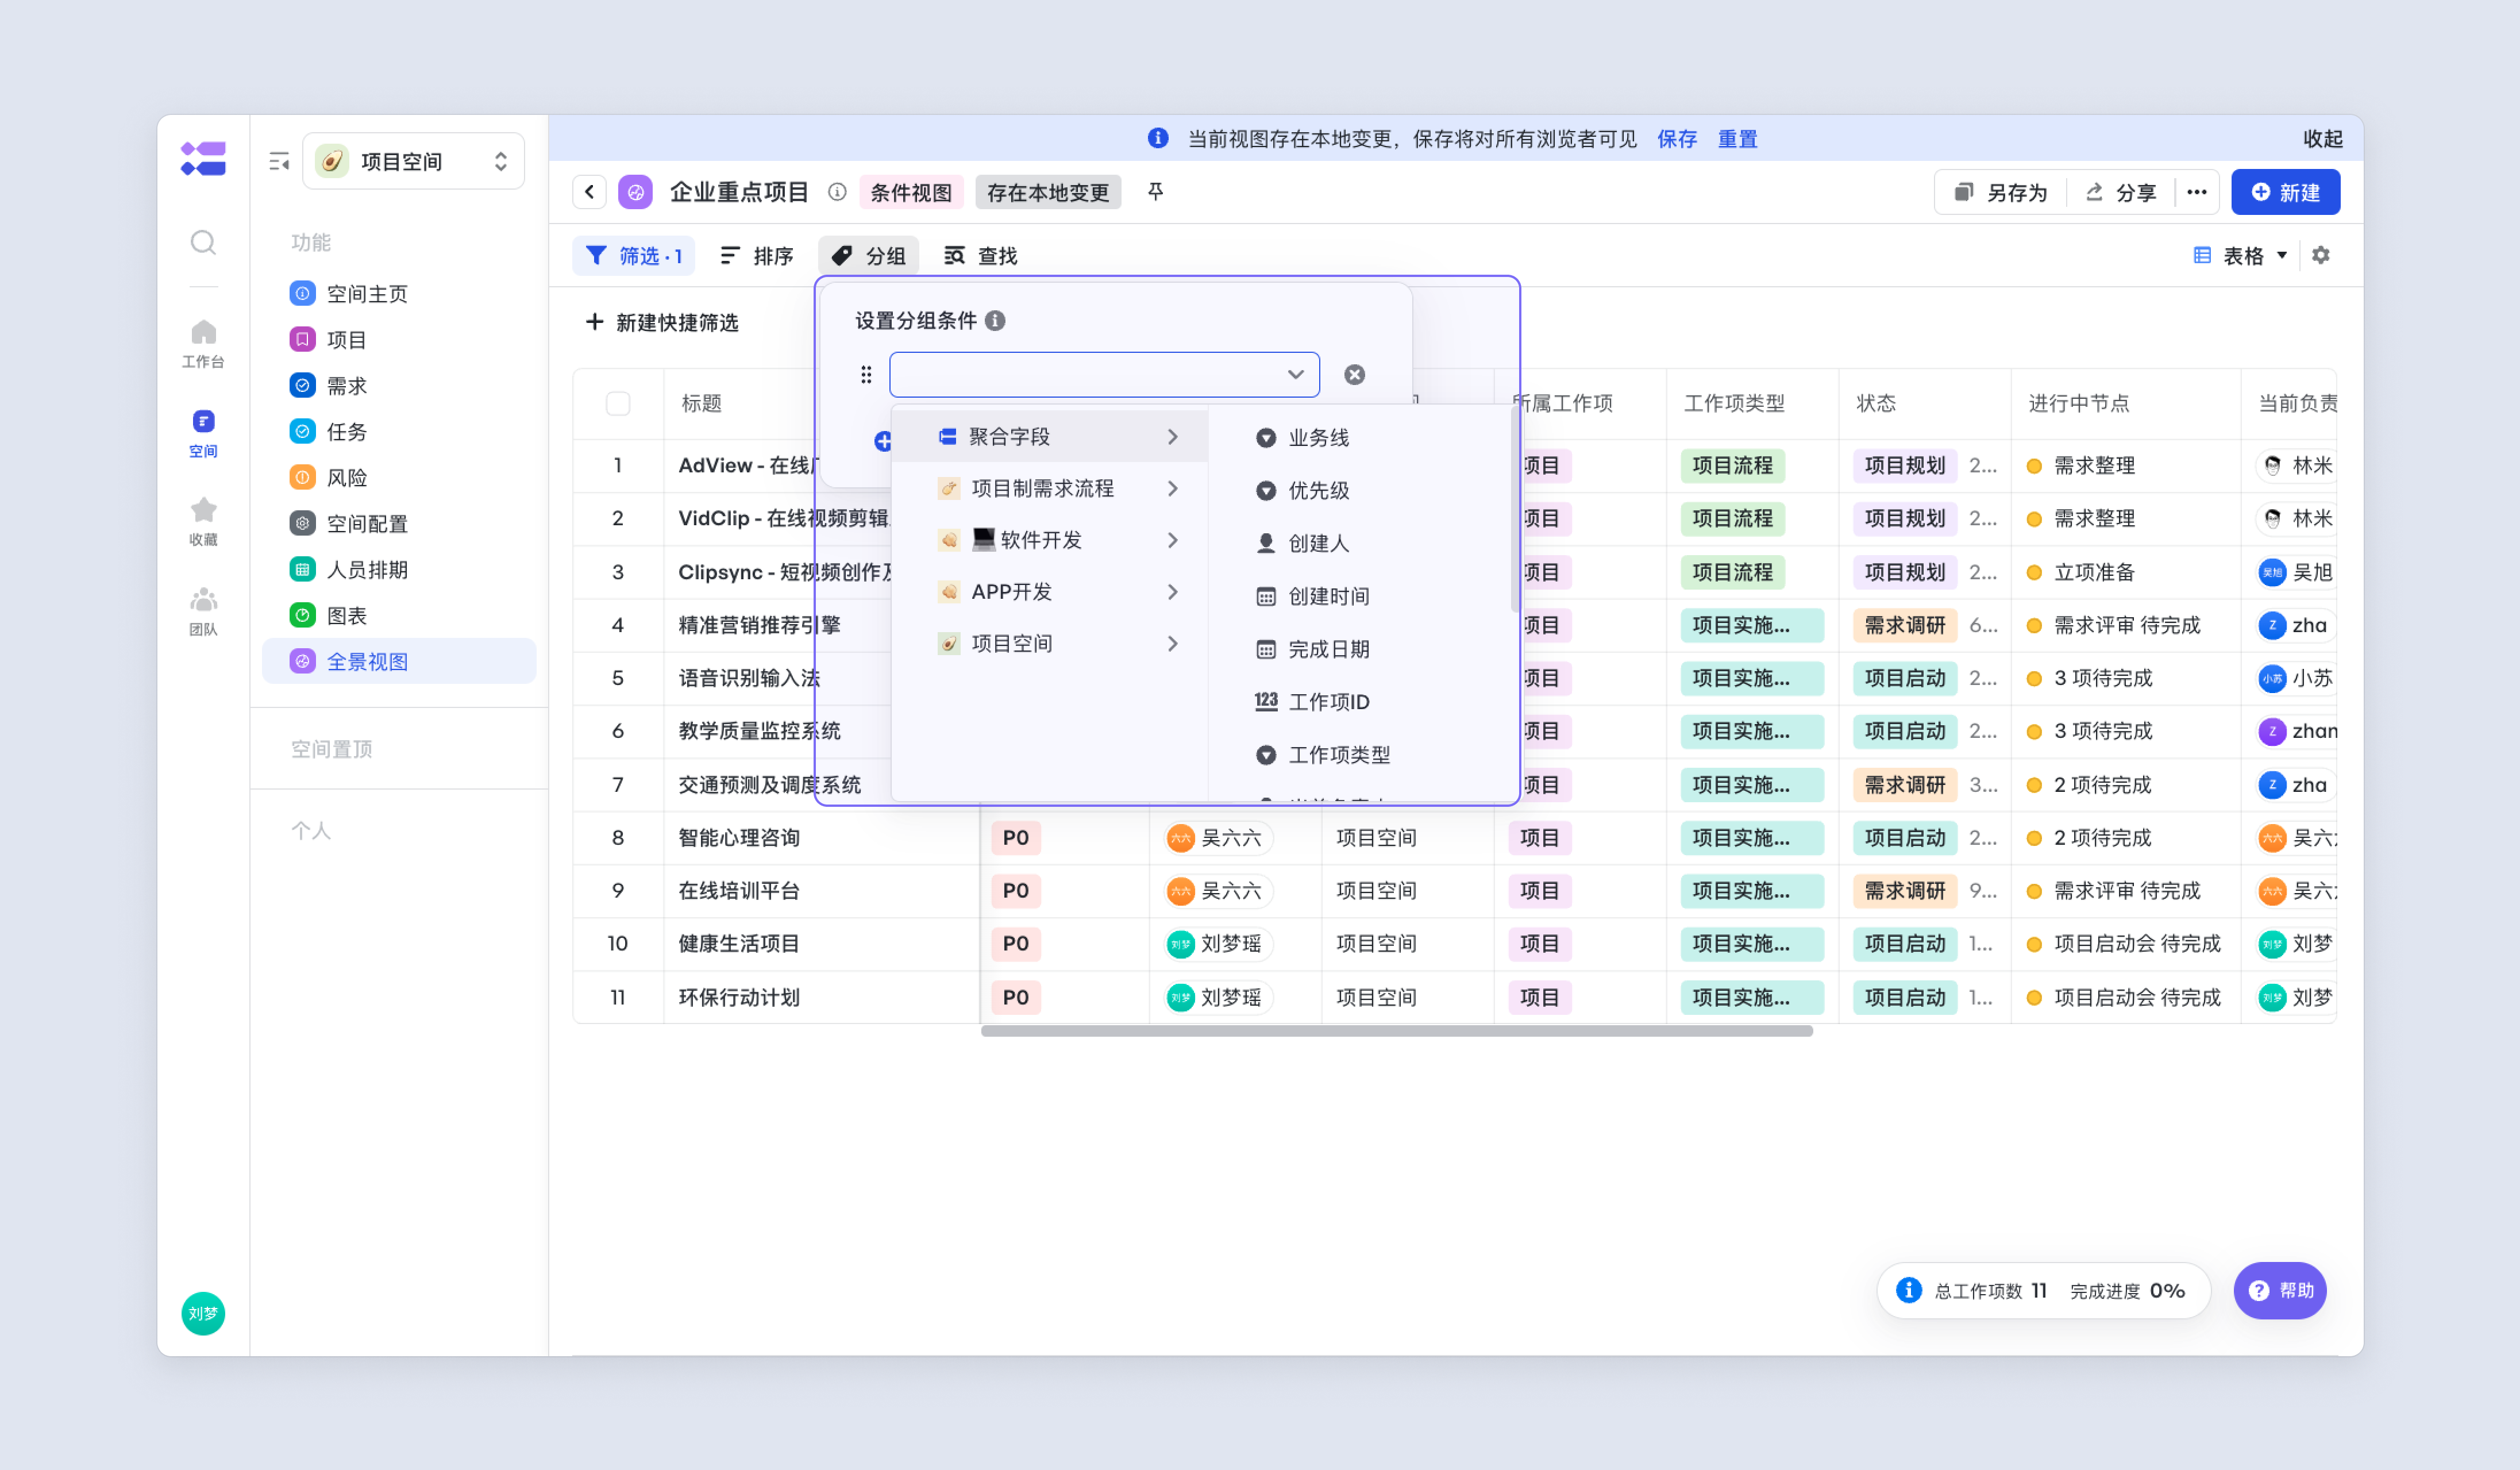Viewport: 2520px width, 1470px height.
Task: Open 团队 team section
Action: 203,611
